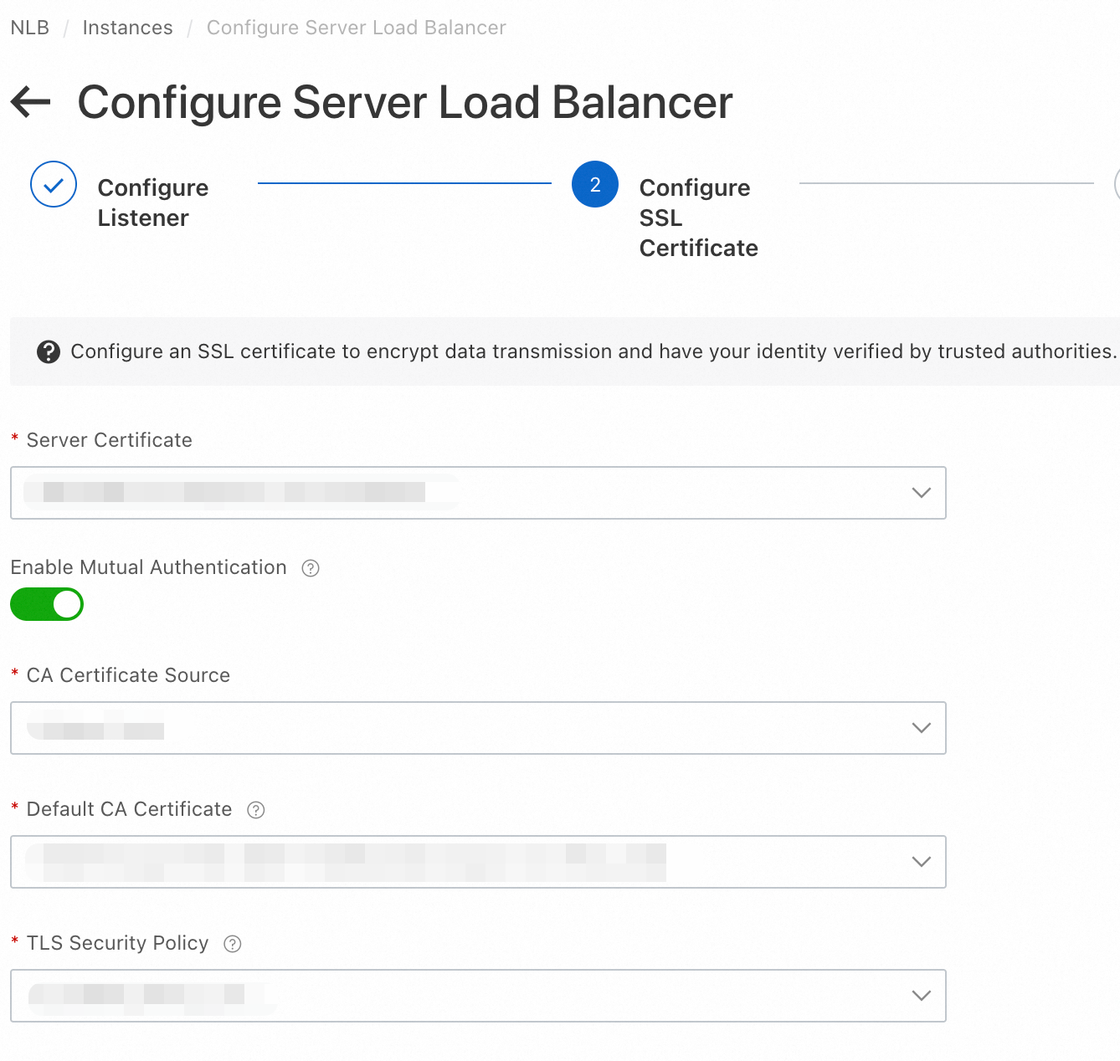Select step 2 circle for SSL Certificate
1120x1061 pixels.
pos(595,184)
